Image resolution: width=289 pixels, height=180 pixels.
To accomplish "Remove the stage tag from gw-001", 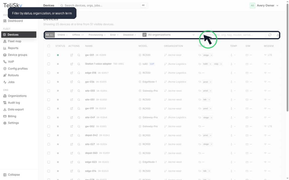I will coord(212,55).
